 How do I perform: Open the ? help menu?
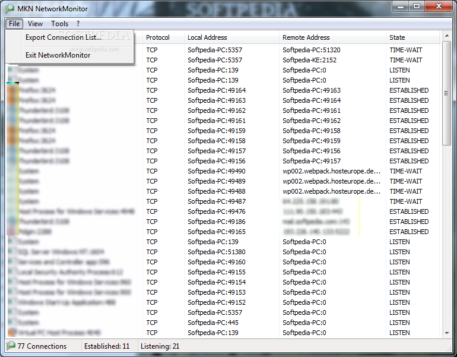[x=78, y=24]
